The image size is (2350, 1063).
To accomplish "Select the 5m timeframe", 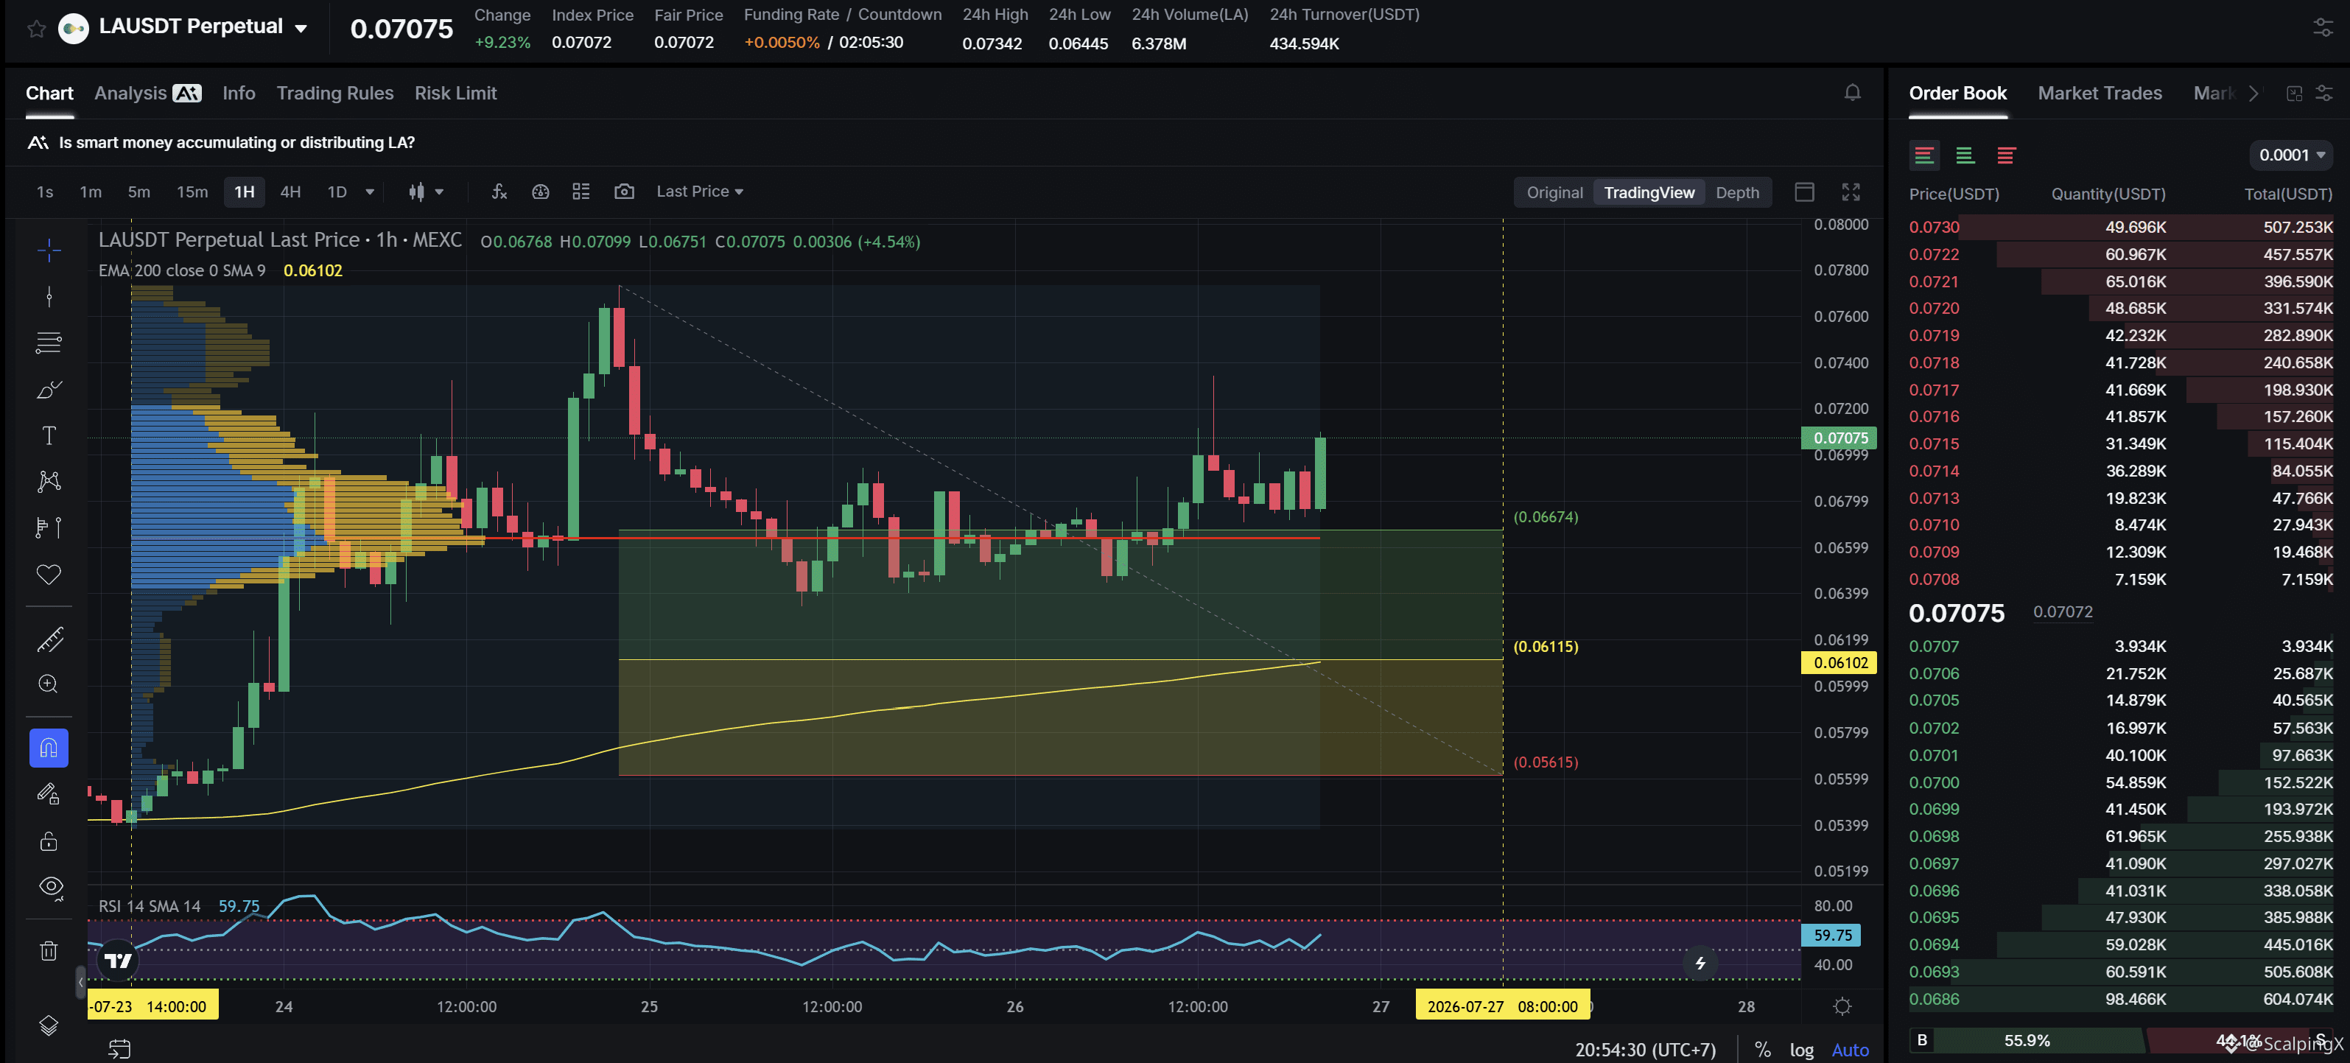I will pos(138,192).
